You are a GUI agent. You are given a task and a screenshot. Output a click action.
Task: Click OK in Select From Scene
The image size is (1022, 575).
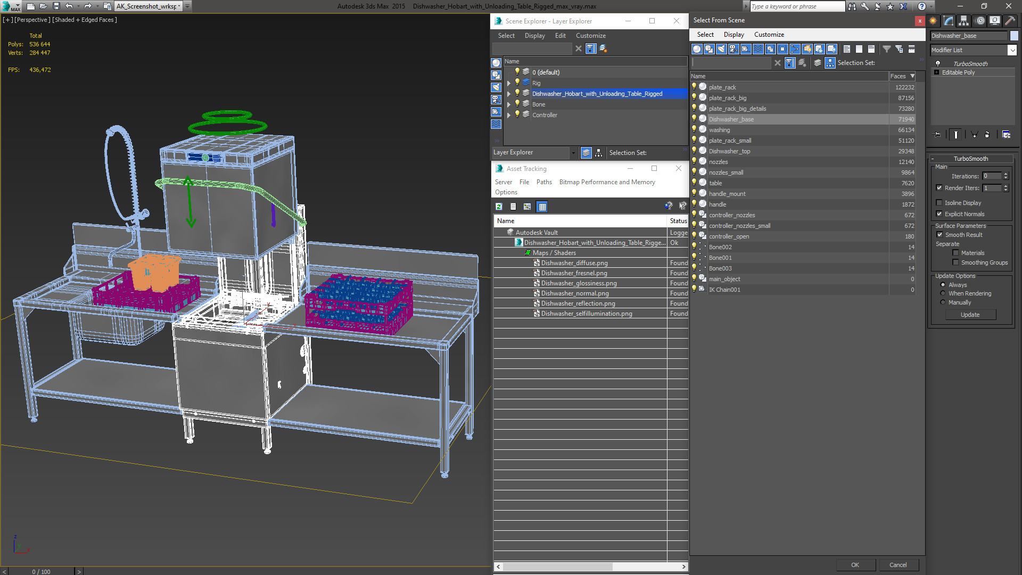[x=855, y=565]
